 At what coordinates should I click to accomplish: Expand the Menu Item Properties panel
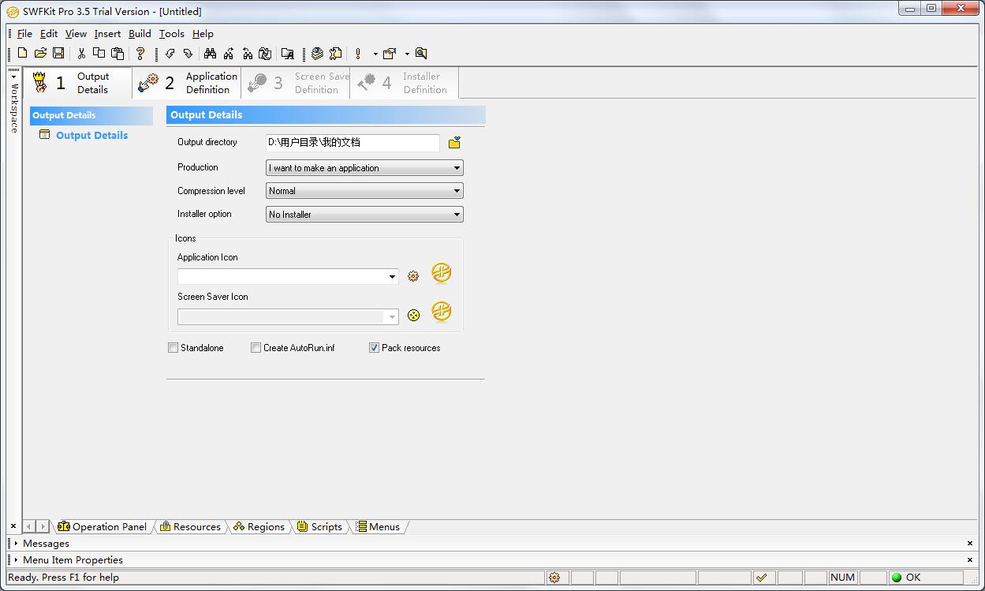tap(16, 560)
